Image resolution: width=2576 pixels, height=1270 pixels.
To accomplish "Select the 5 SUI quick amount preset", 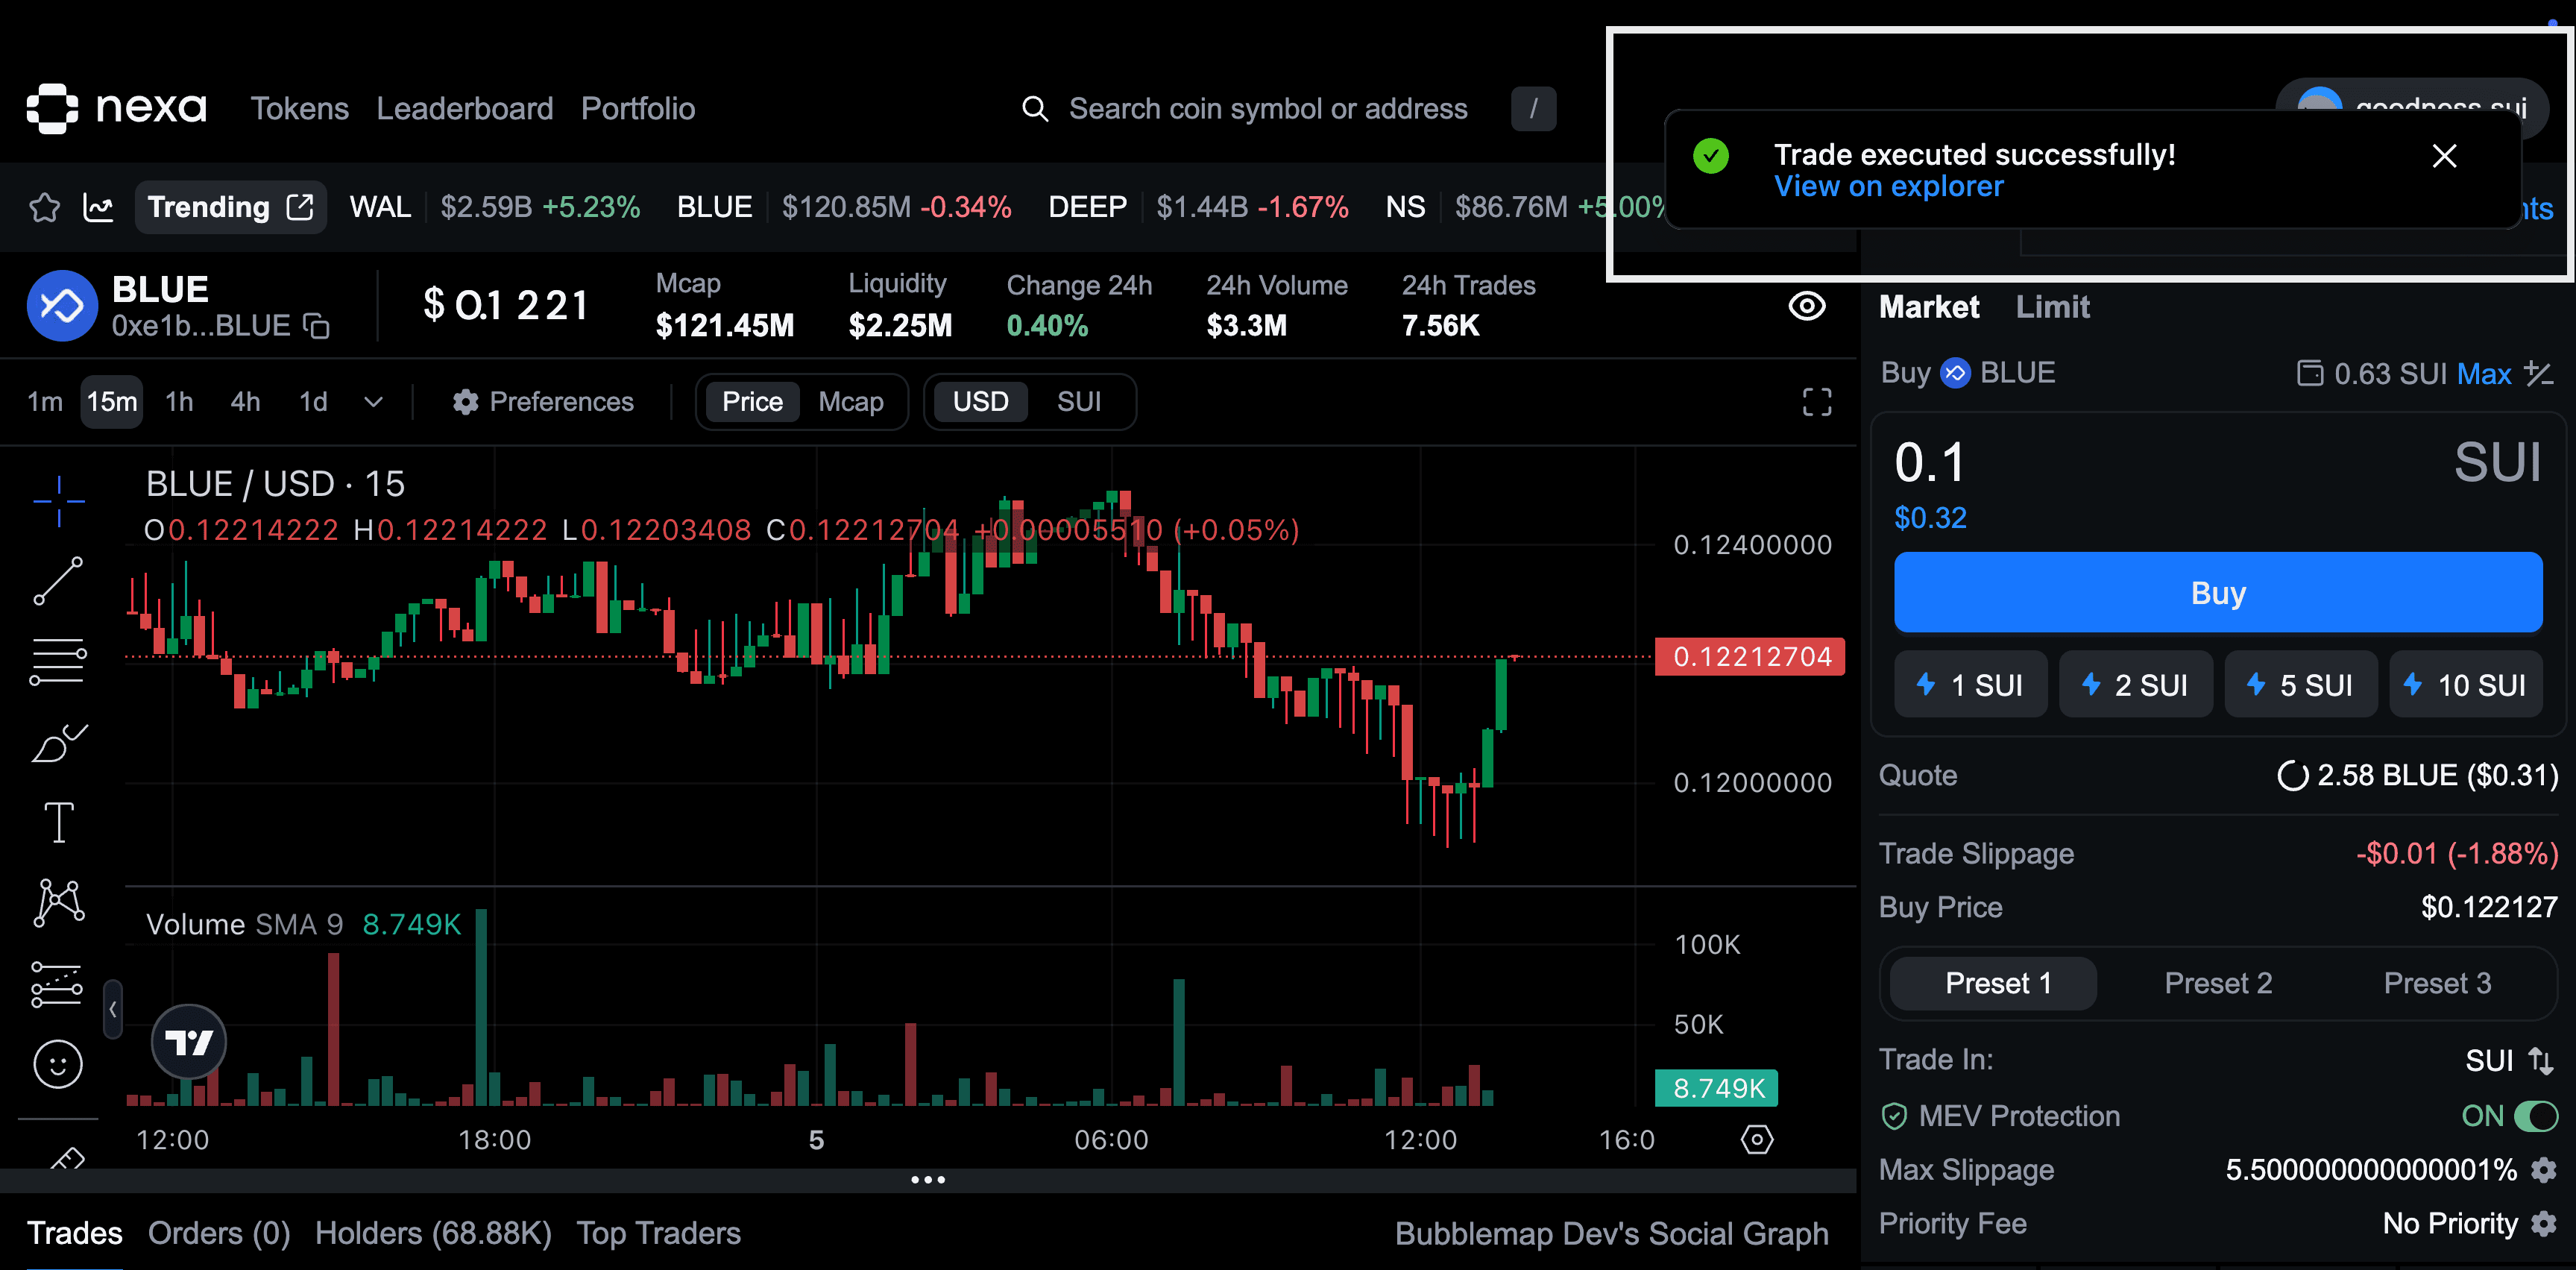I will point(2300,684).
